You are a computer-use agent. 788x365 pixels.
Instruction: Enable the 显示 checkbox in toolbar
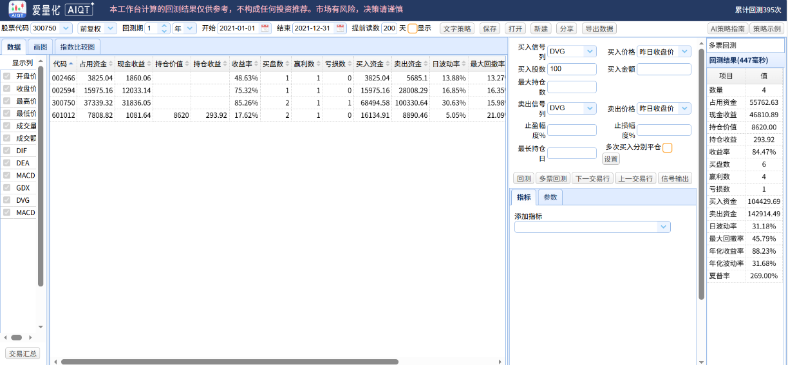pos(412,28)
